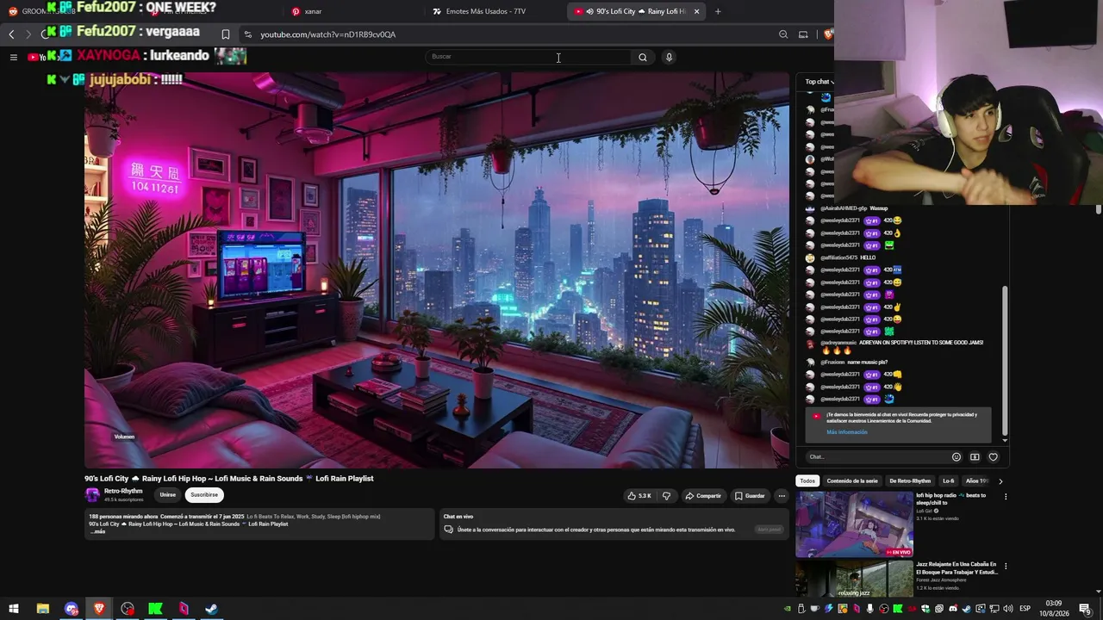Open the YouTube guide hamburger menu
Screen dimensions: 1103x620
click(x=13, y=58)
